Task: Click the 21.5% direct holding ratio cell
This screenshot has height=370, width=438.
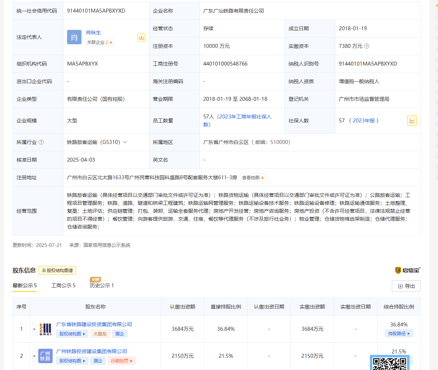Action: [x=226, y=356]
